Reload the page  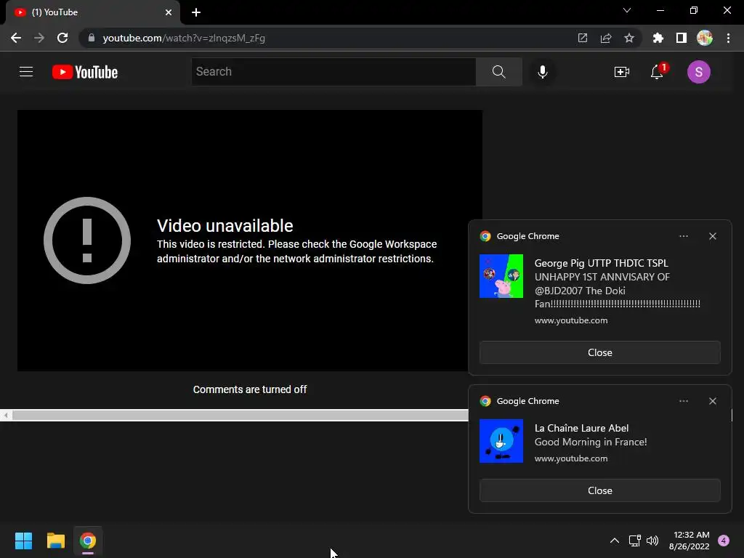point(62,38)
